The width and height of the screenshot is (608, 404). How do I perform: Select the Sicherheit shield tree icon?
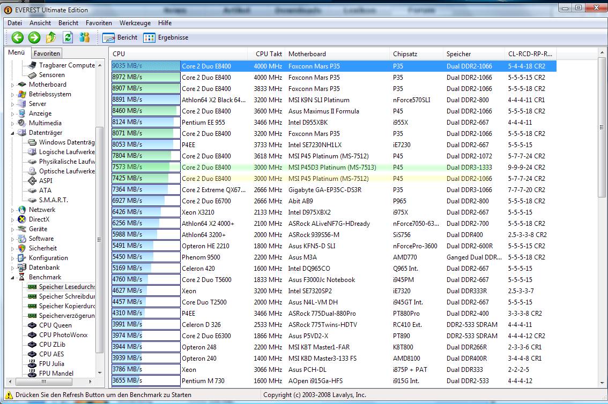[22, 248]
